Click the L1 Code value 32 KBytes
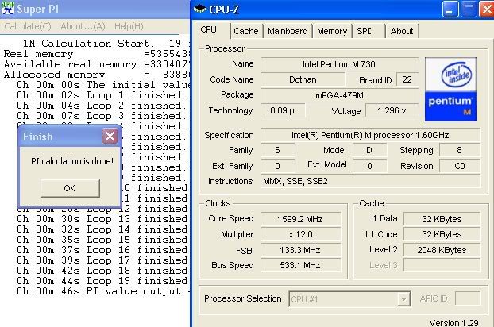494x327 pixels. coord(442,234)
